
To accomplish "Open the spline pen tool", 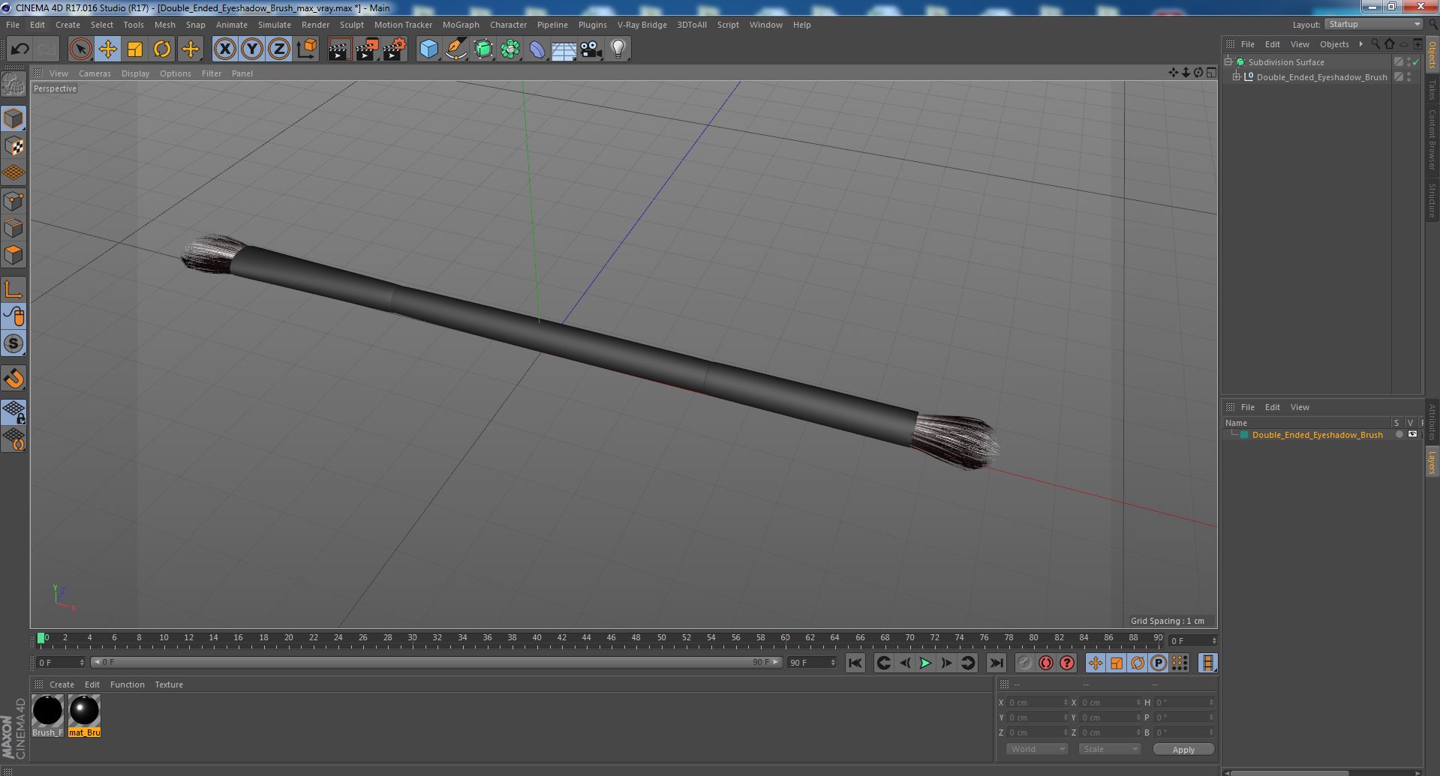I will 456,49.
